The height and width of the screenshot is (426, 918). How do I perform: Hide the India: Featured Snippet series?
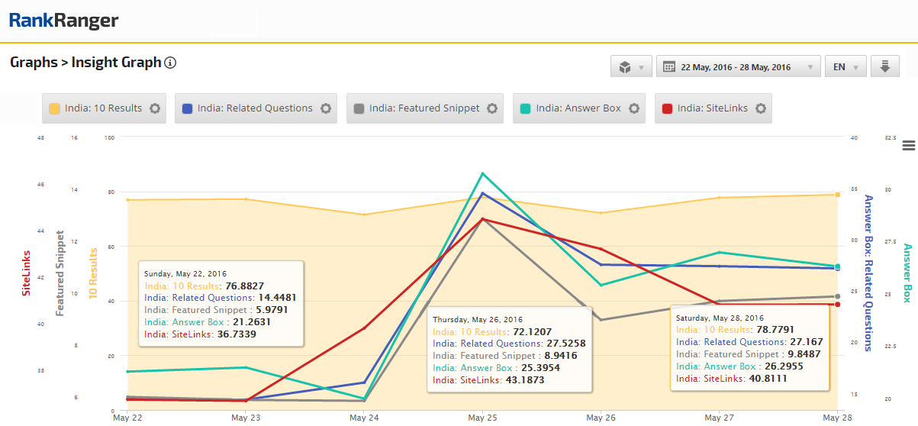(x=424, y=108)
